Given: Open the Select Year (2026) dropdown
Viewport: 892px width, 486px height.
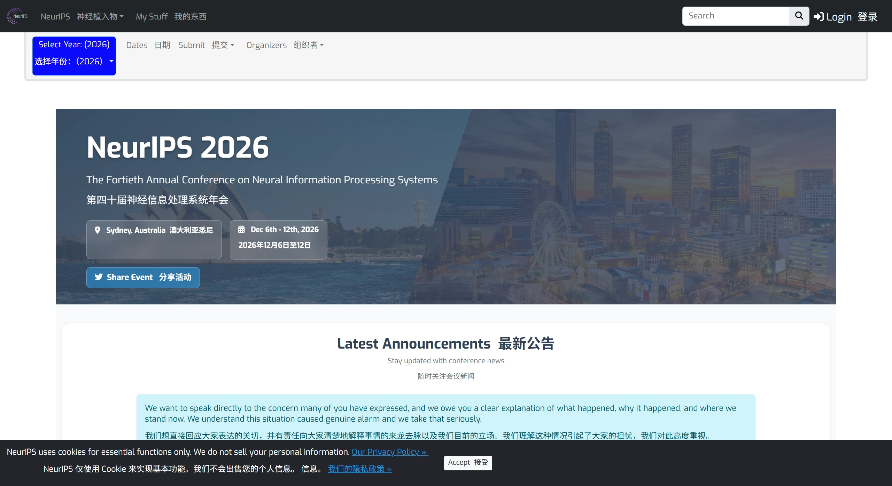Looking at the screenshot, I should pos(74,56).
